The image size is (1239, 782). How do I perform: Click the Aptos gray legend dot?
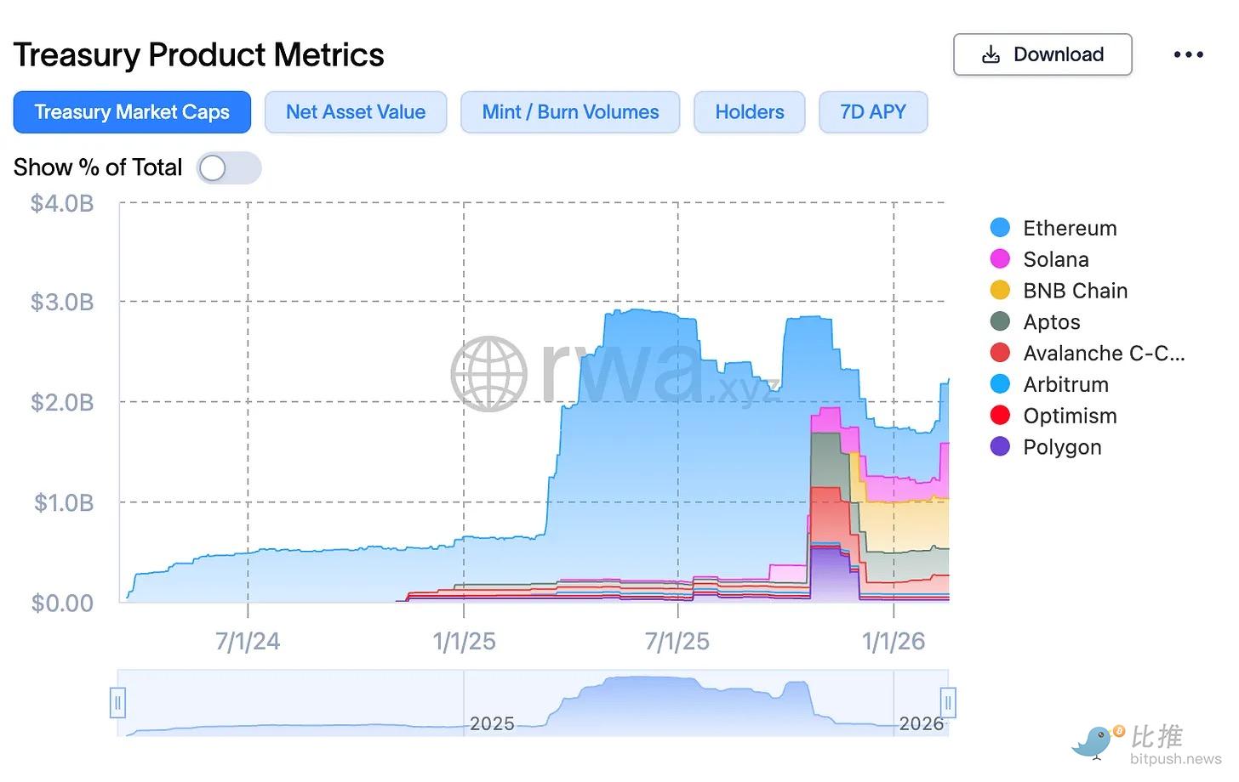coord(1000,321)
